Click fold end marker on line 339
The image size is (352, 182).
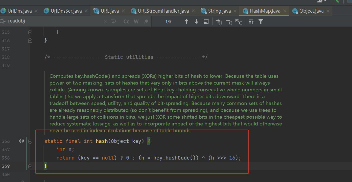(x=30, y=166)
